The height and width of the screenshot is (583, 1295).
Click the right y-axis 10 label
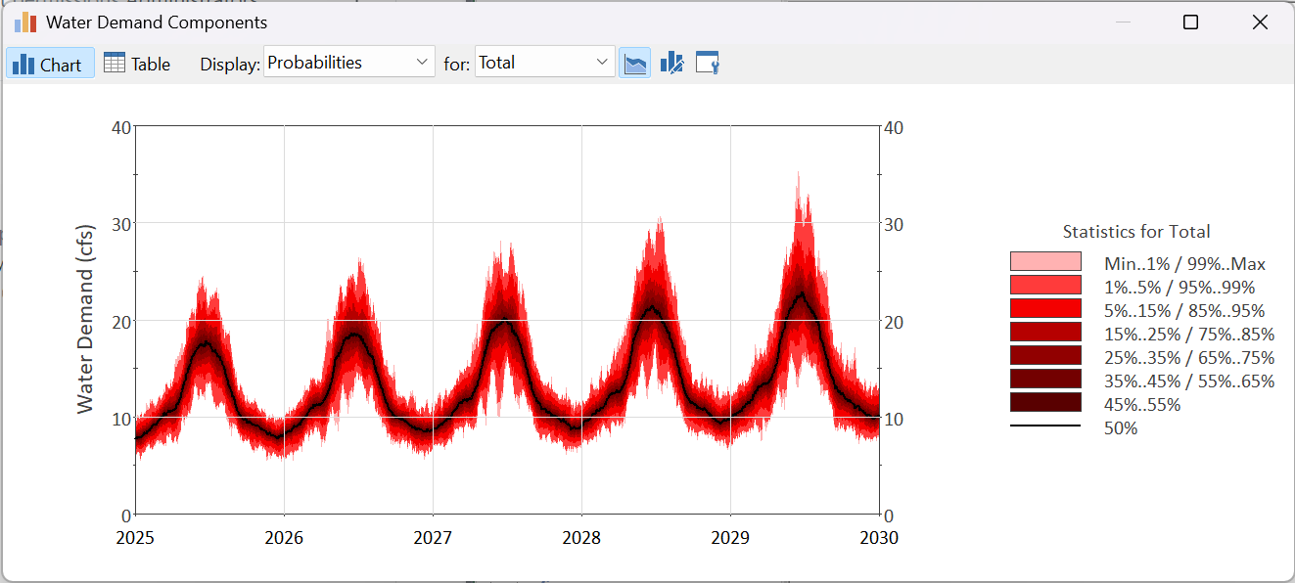point(894,419)
